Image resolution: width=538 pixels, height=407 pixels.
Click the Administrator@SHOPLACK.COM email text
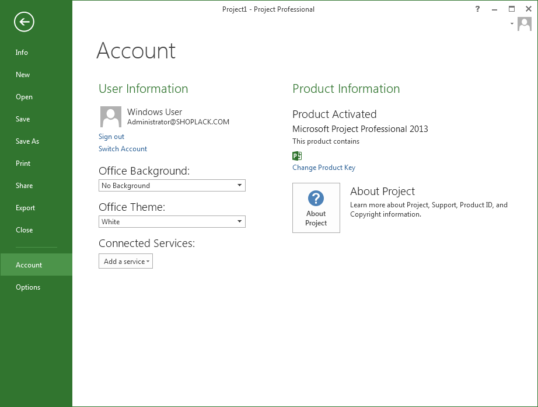coord(178,122)
